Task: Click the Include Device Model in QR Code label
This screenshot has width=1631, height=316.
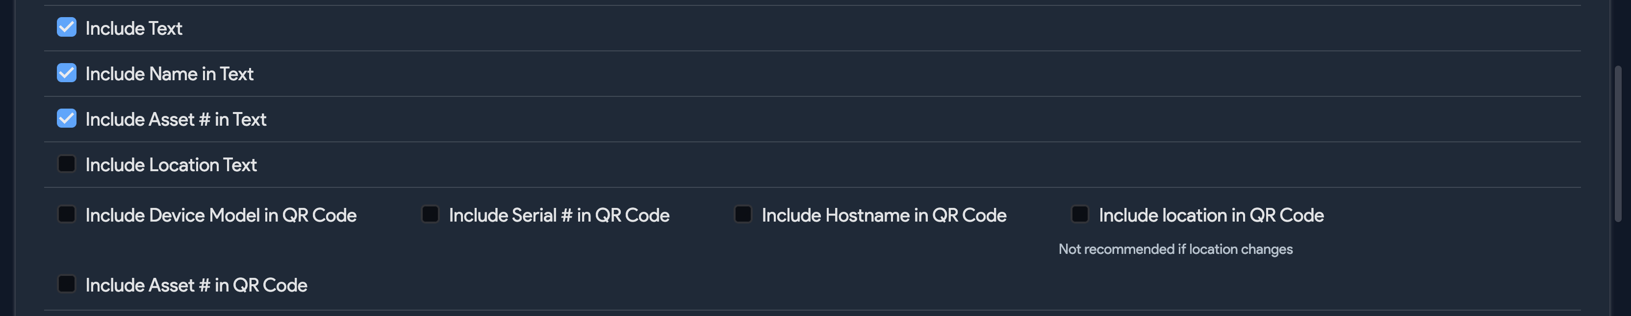Action: 221,215
